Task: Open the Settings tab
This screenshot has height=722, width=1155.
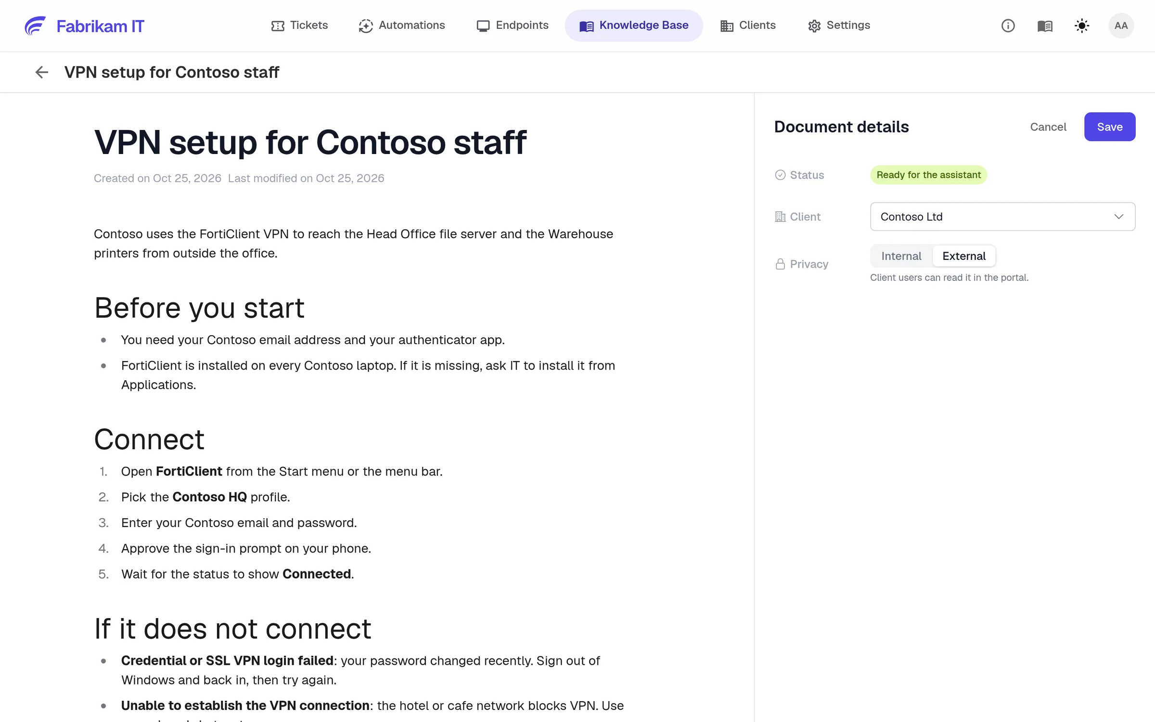Action: click(839, 26)
